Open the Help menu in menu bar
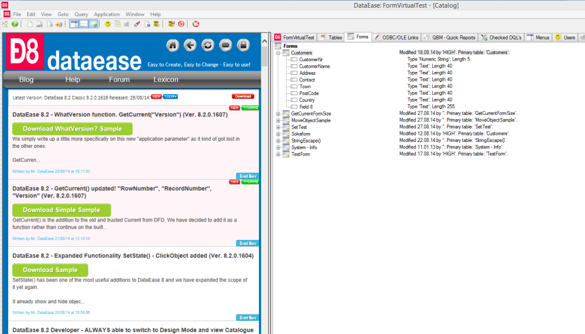 (155, 14)
